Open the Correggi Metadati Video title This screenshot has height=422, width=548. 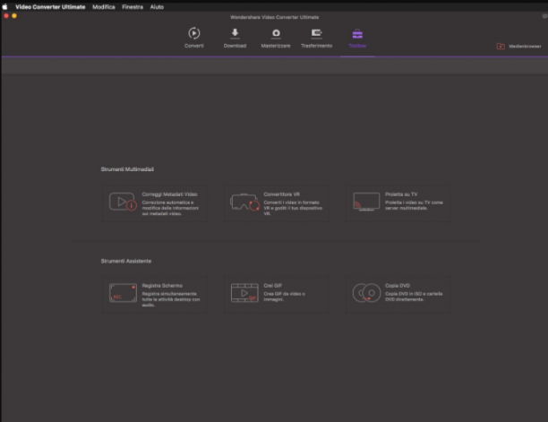[x=169, y=194]
